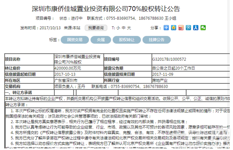The height and width of the screenshot is (150, 233).
Task: Click the 信息披露结束日期 label
Action: [119, 74]
